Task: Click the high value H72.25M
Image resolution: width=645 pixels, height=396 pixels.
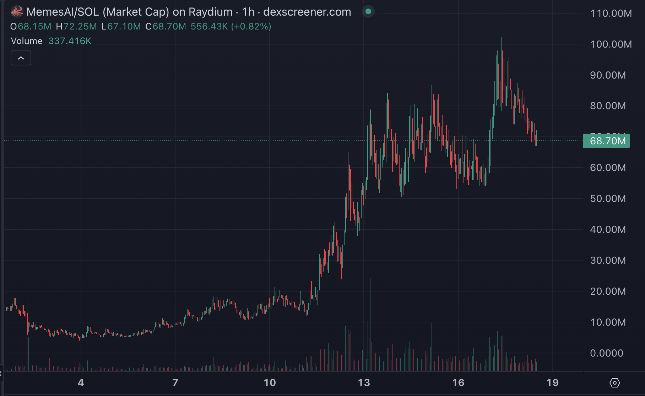Action: [x=76, y=26]
